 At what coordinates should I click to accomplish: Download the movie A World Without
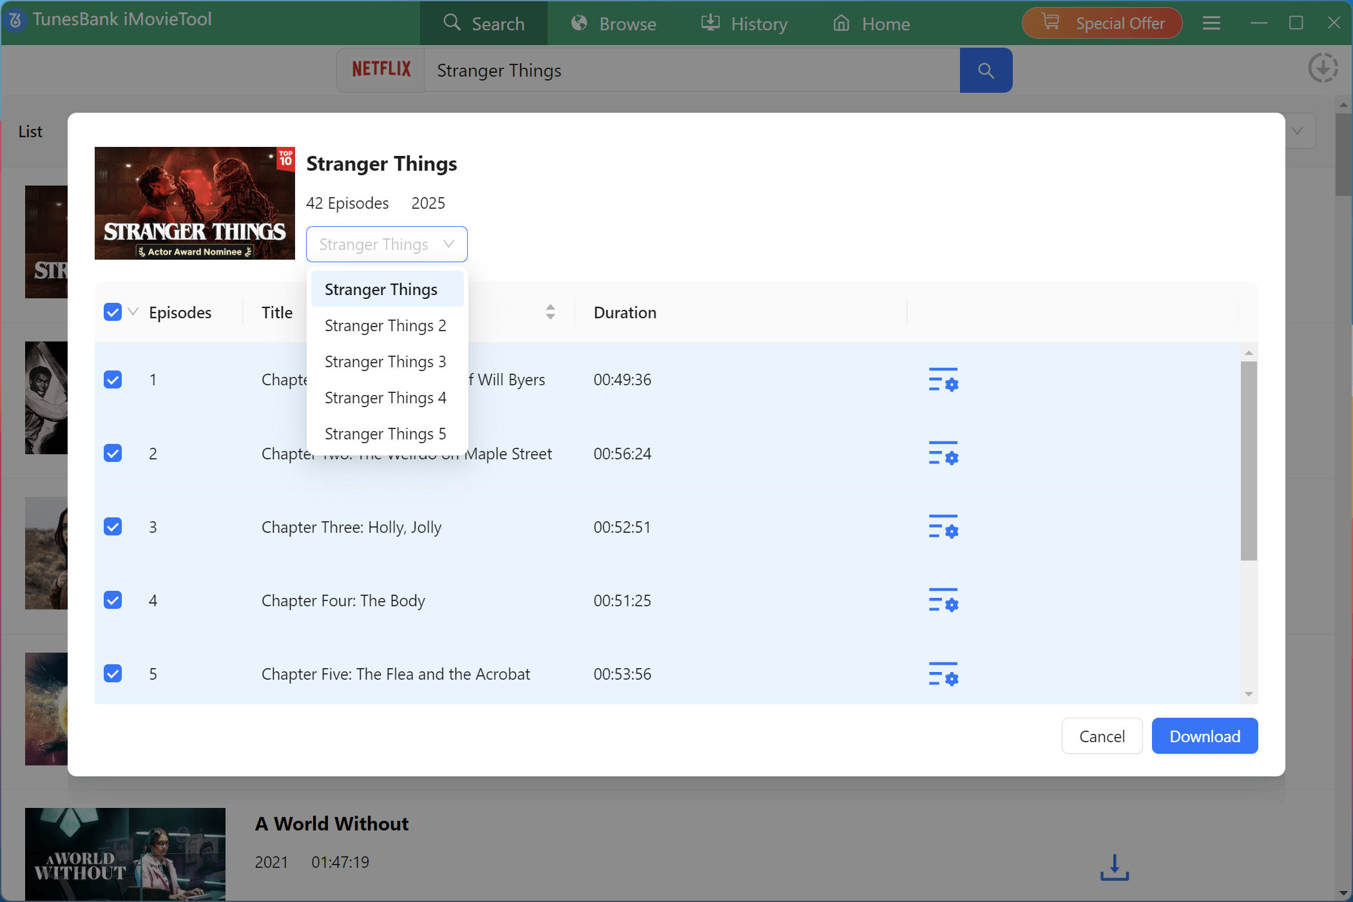click(1114, 867)
